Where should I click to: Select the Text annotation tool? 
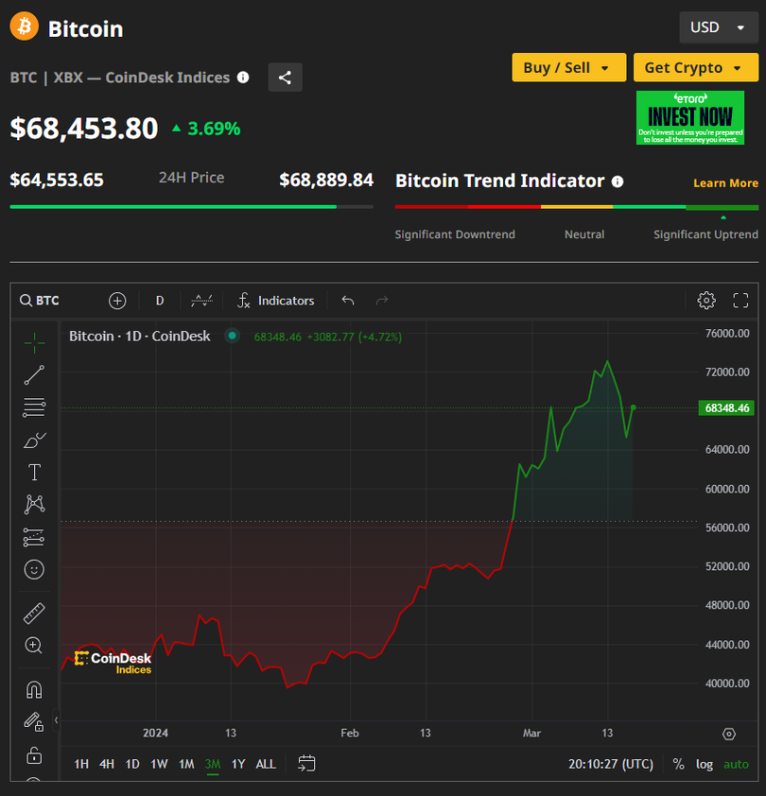pyautogui.click(x=34, y=473)
